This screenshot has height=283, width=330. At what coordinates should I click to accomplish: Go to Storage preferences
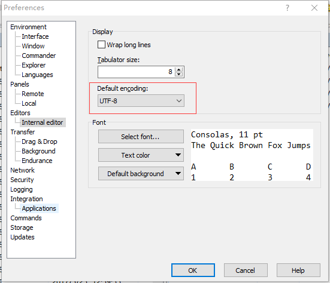tap(22, 227)
